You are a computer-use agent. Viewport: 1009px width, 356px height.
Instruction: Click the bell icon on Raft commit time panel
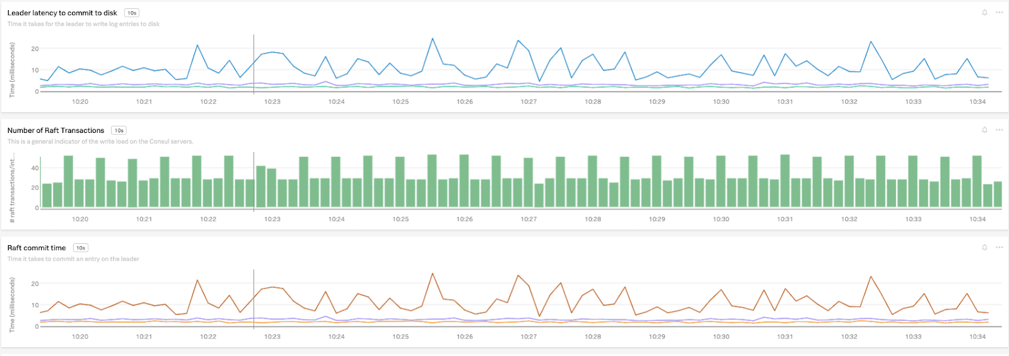pos(984,248)
